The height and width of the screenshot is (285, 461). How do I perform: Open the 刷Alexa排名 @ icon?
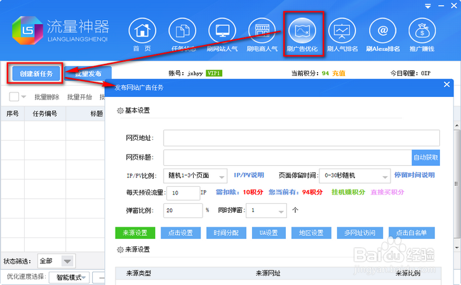(382, 31)
